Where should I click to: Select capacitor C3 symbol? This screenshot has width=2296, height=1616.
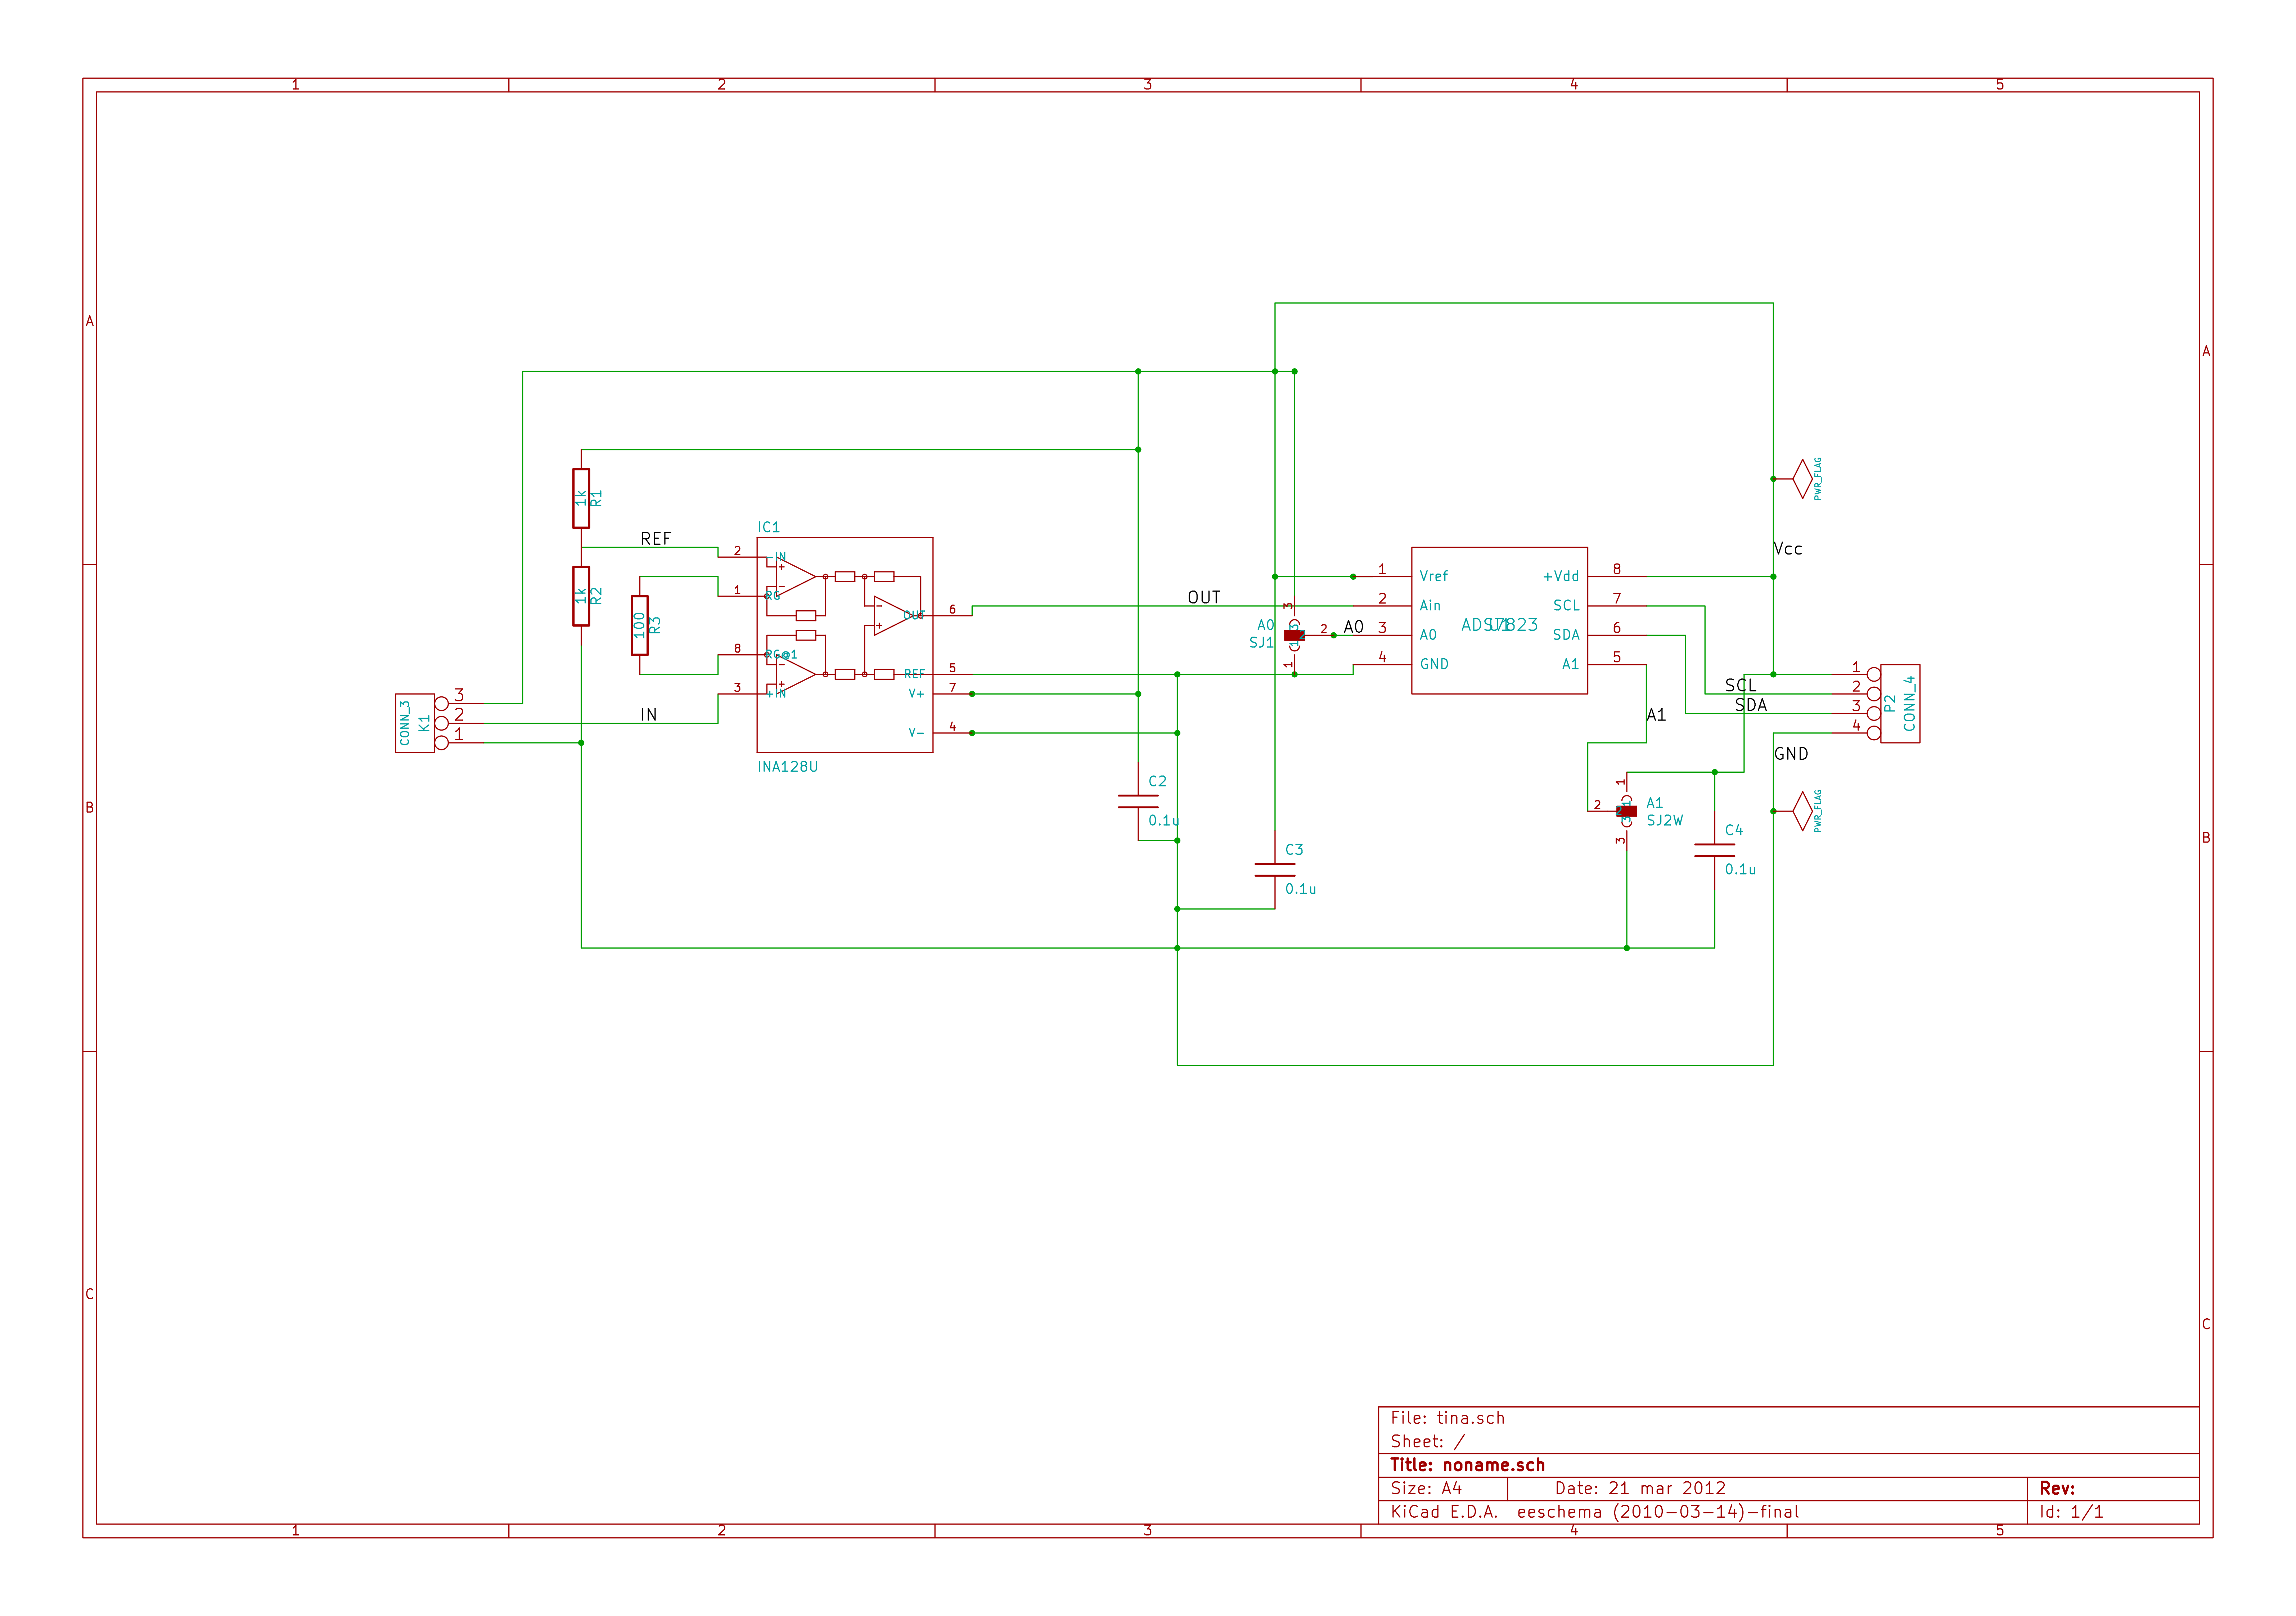point(1275,870)
